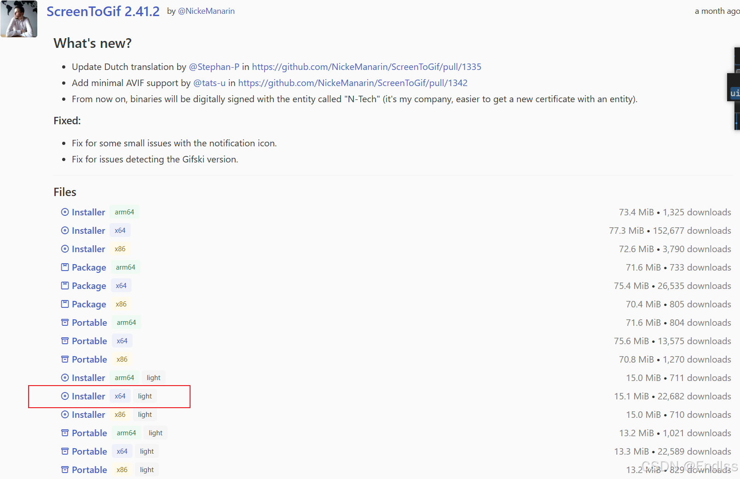
Task: Click the Portable x64 archive icon
Action: tap(65, 341)
